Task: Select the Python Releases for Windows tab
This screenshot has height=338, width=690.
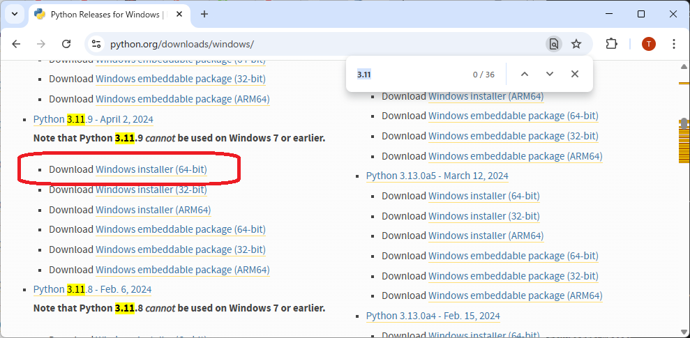Action: tap(105, 14)
